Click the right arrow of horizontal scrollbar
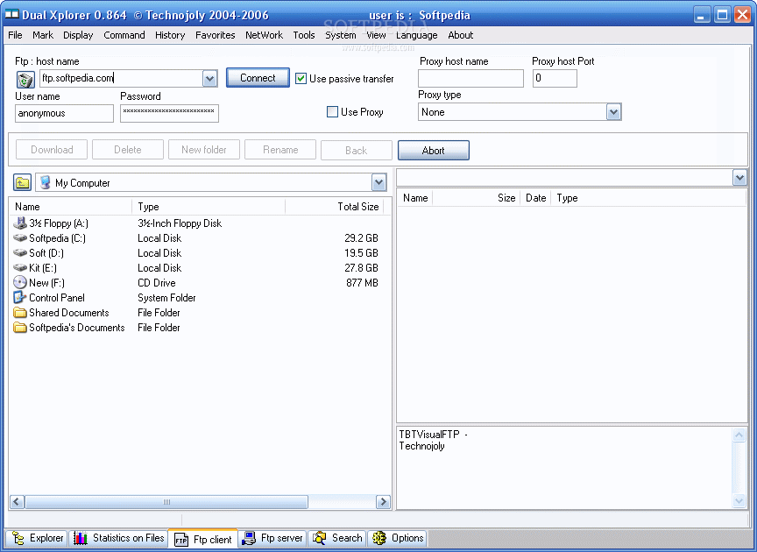 click(384, 502)
